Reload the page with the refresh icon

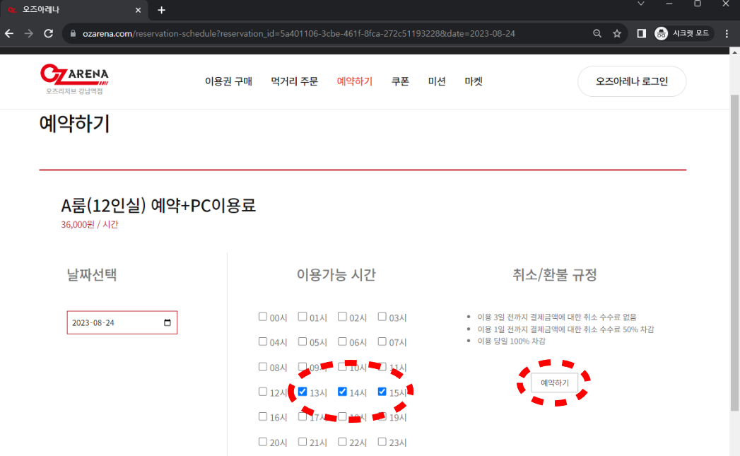(x=49, y=33)
